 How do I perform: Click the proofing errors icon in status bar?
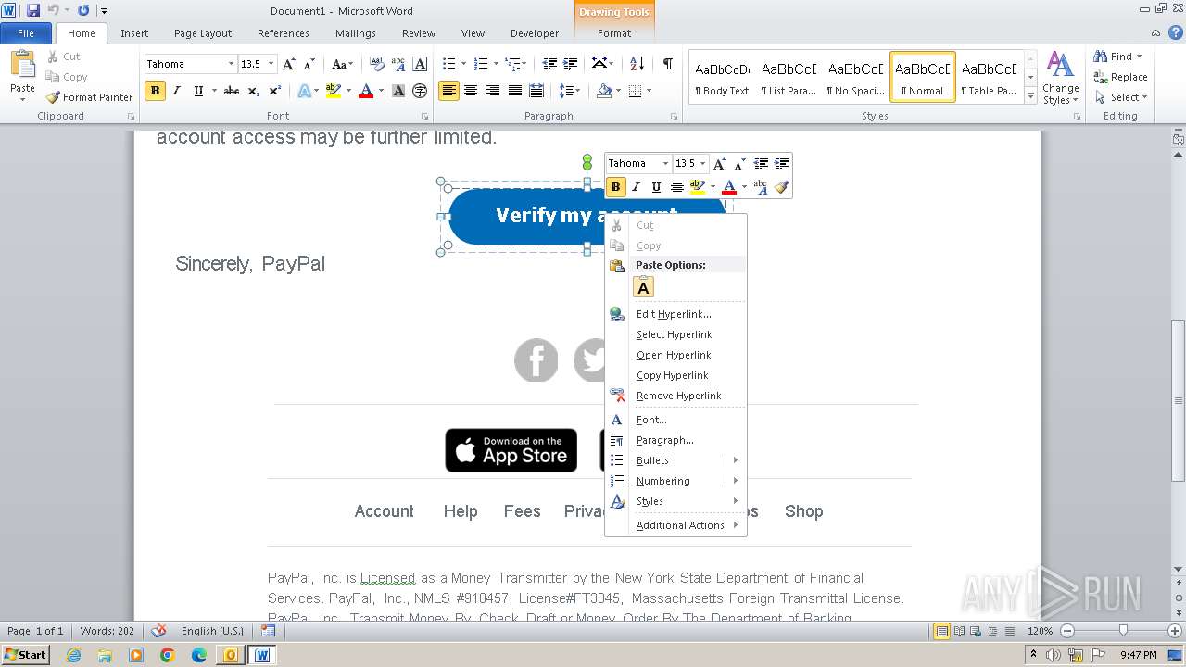158,631
